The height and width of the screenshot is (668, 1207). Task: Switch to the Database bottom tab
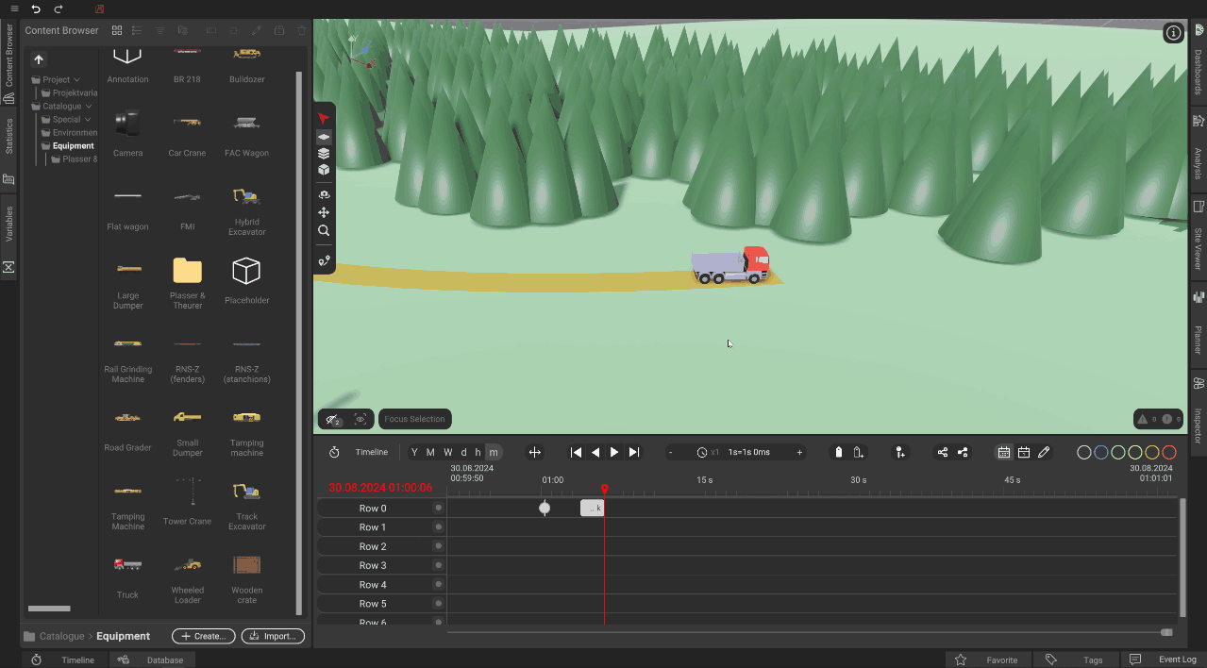tap(151, 660)
